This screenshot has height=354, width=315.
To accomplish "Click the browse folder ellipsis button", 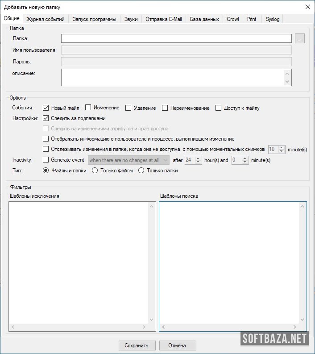I will pyautogui.click(x=300, y=39).
